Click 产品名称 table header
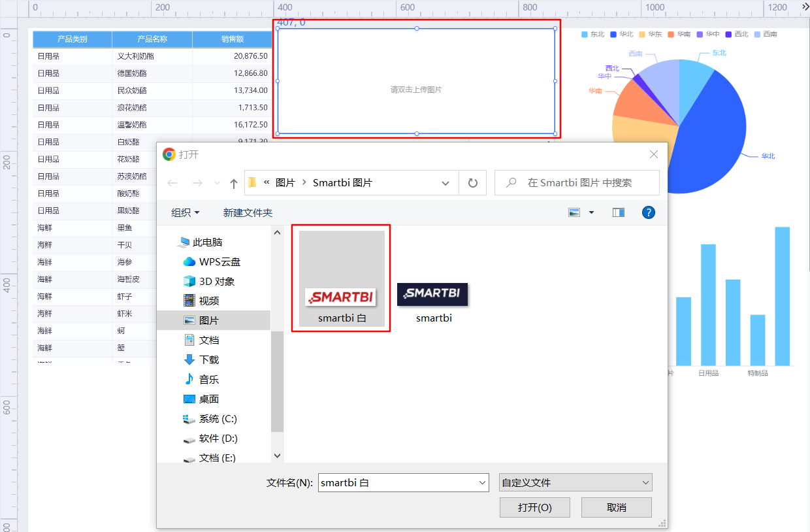810x532 pixels. (152, 39)
